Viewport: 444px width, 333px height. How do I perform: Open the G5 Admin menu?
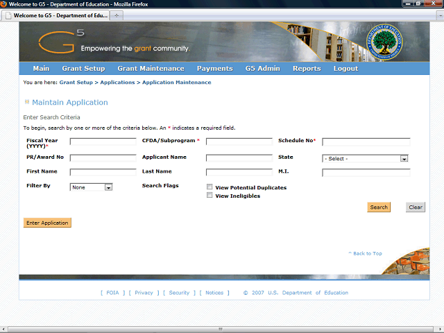pyautogui.click(x=263, y=69)
